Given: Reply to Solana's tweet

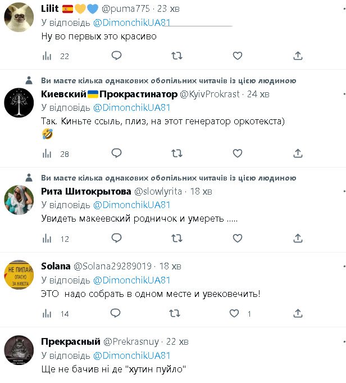Looking at the screenshot, I should pyautogui.click(x=116, y=313).
